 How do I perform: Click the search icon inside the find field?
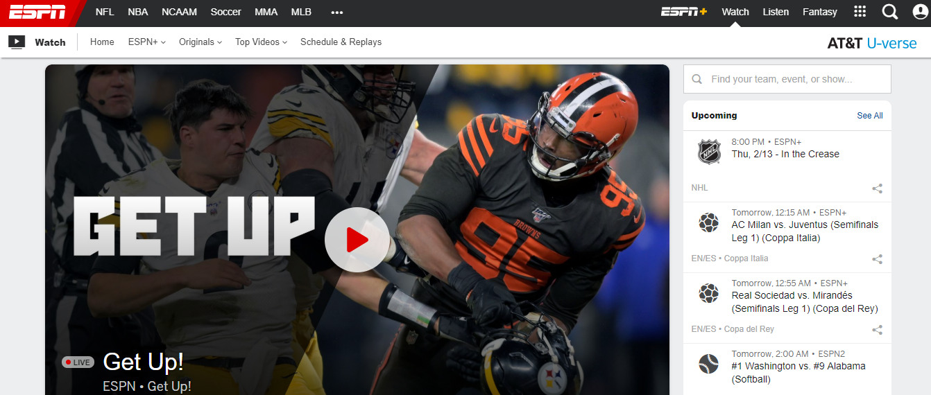point(697,79)
